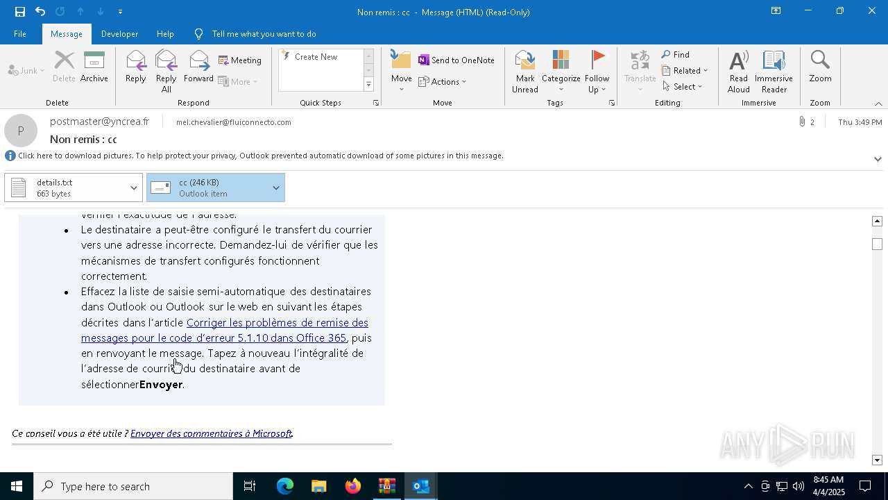
Task: Select cc Outlook item attachment
Action: tap(207, 187)
